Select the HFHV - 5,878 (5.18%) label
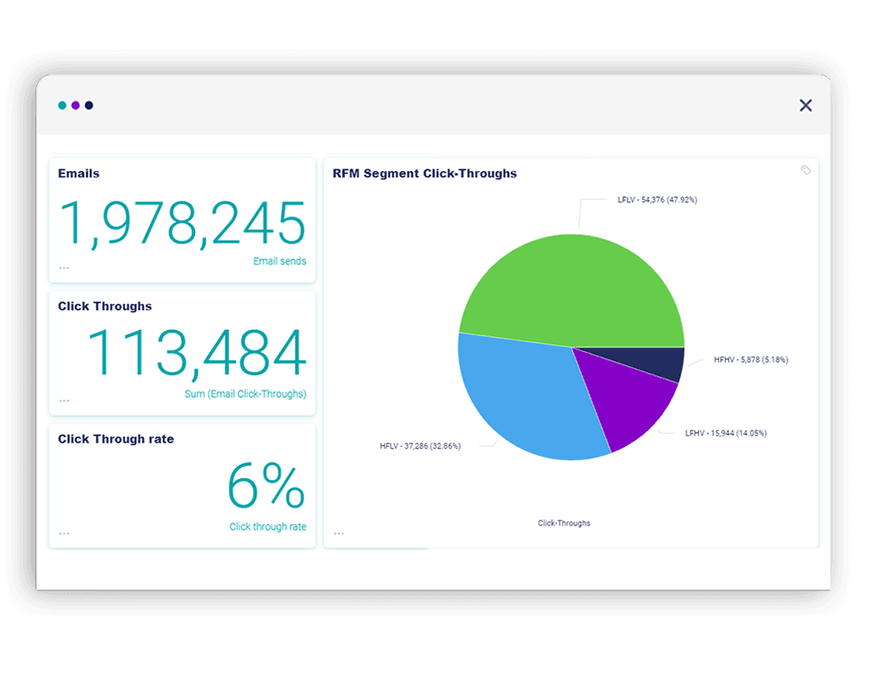887x690 pixels. pos(750,360)
